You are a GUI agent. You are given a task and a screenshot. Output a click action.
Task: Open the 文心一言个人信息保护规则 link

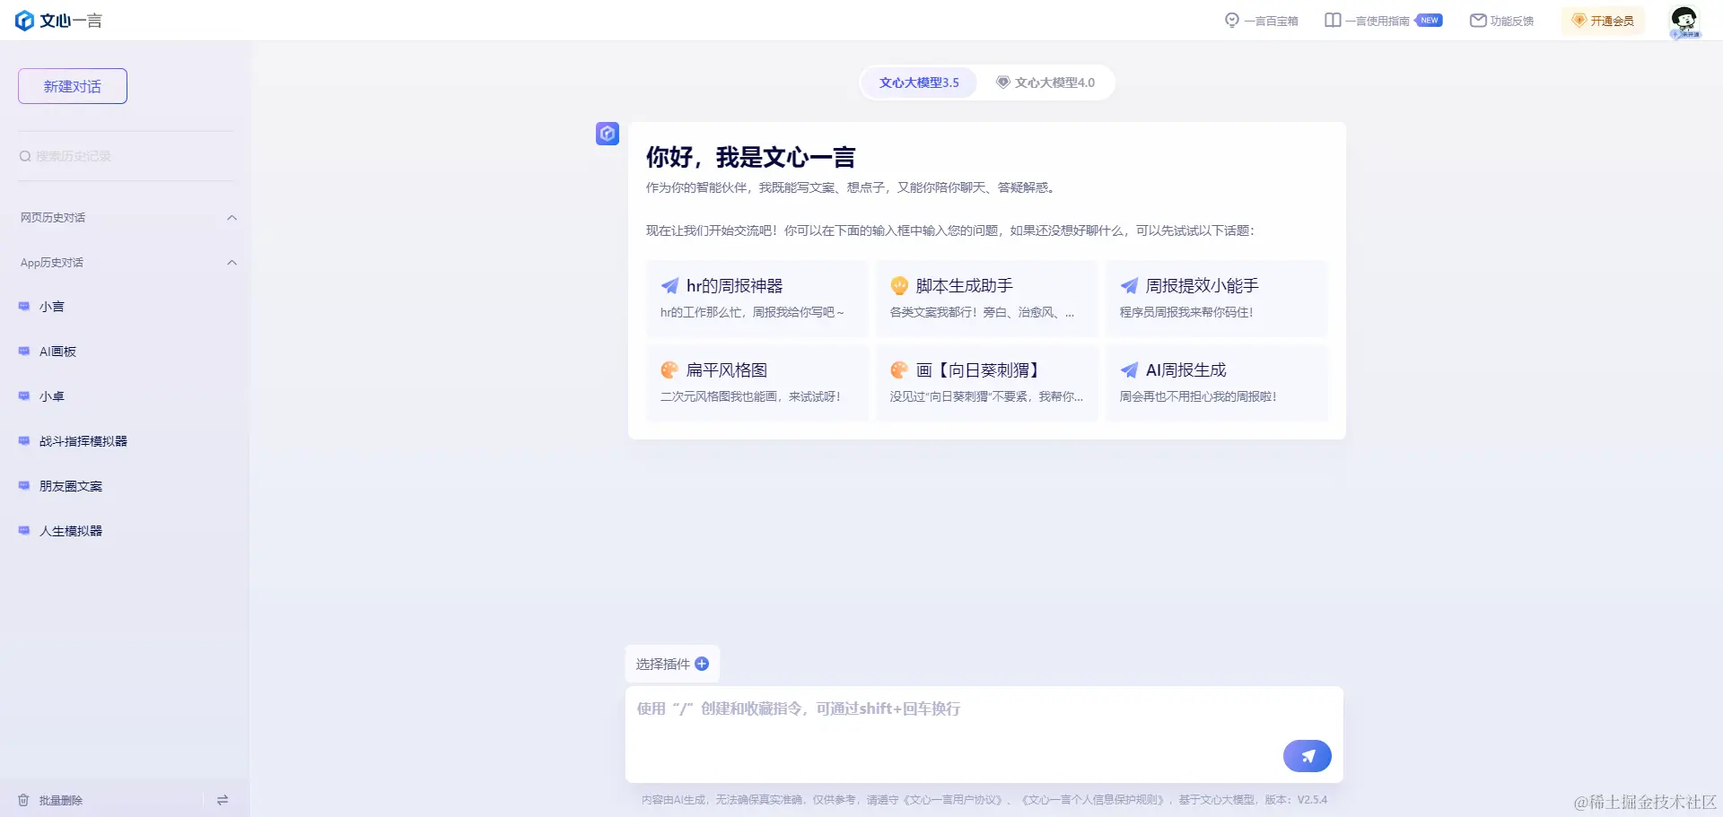1095,800
